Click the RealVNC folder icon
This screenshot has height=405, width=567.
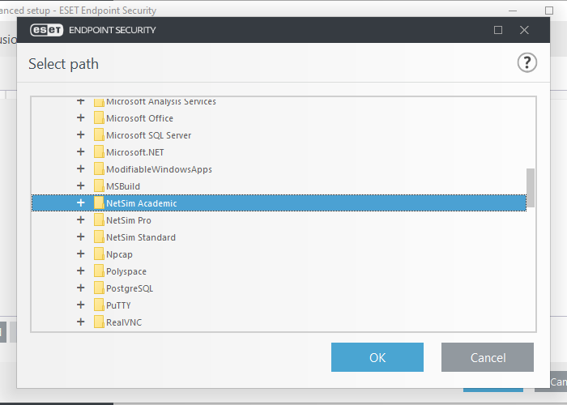[x=99, y=322]
